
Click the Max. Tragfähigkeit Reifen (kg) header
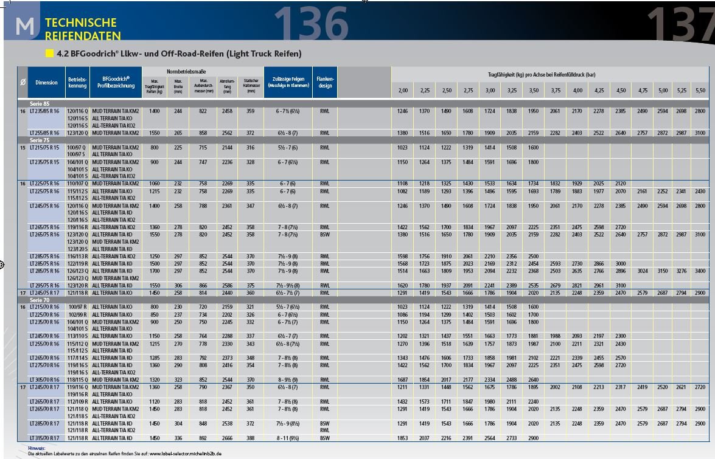154,86
